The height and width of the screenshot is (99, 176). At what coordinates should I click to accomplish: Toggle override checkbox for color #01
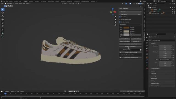tap(130, 28)
